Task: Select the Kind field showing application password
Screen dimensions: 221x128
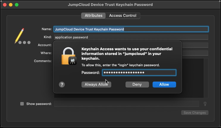Action: (131, 37)
